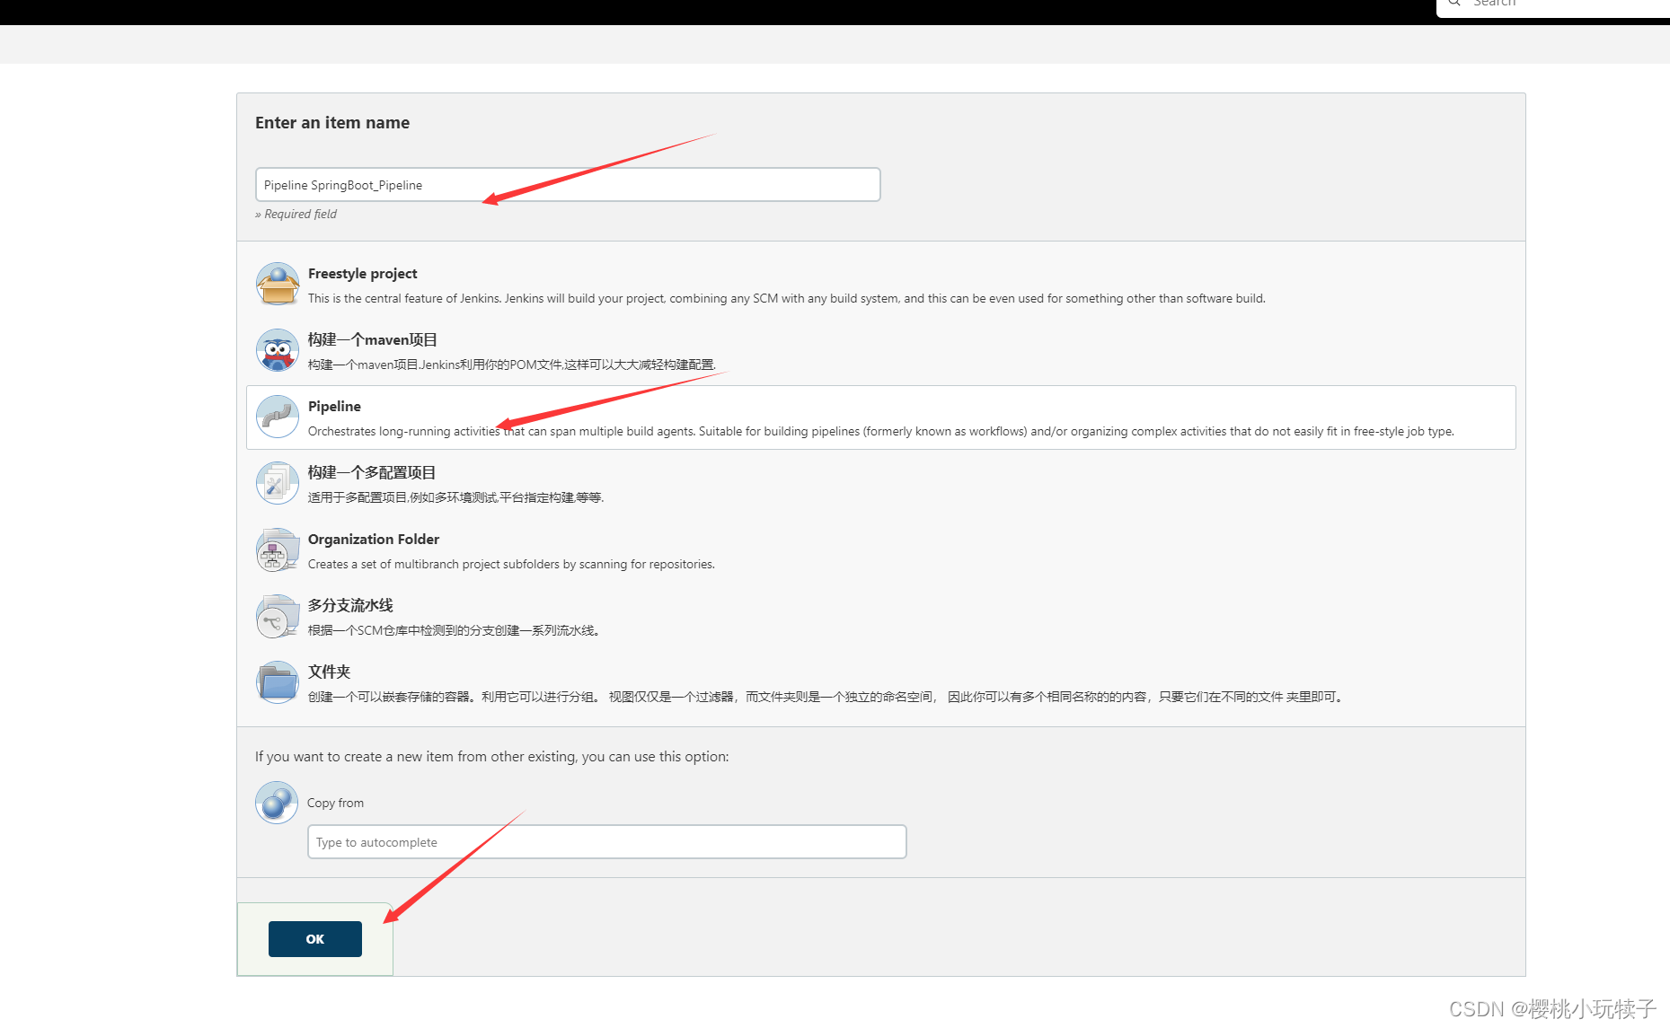Click the SCM仓库 multibranch description text
Viewport: 1670px width, 1028px height.
click(454, 630)
